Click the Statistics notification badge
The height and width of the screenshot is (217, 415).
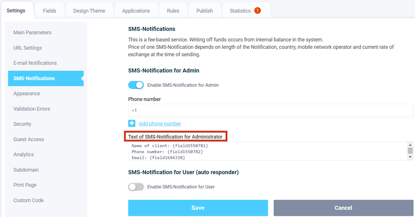(x=257, y=10)
